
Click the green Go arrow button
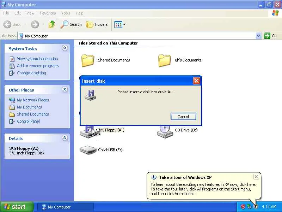[267, 36]
